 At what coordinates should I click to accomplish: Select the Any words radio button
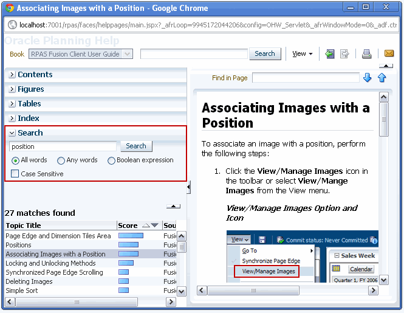click(61, 160)
